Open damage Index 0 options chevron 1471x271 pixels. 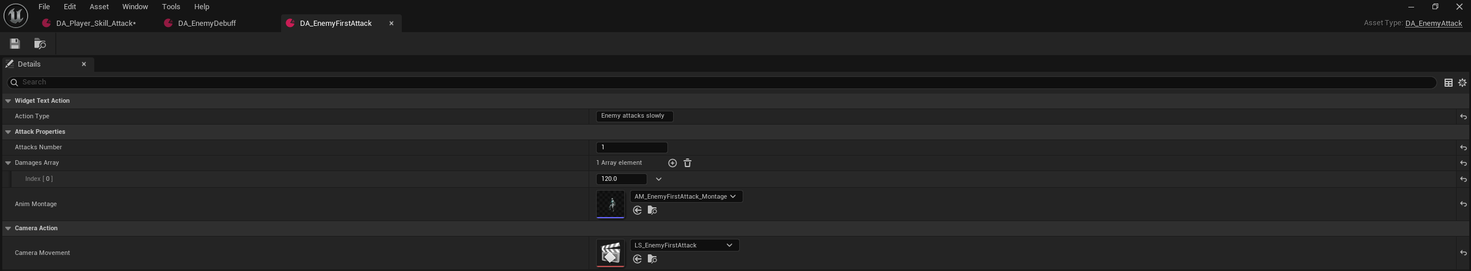(659, 179)
